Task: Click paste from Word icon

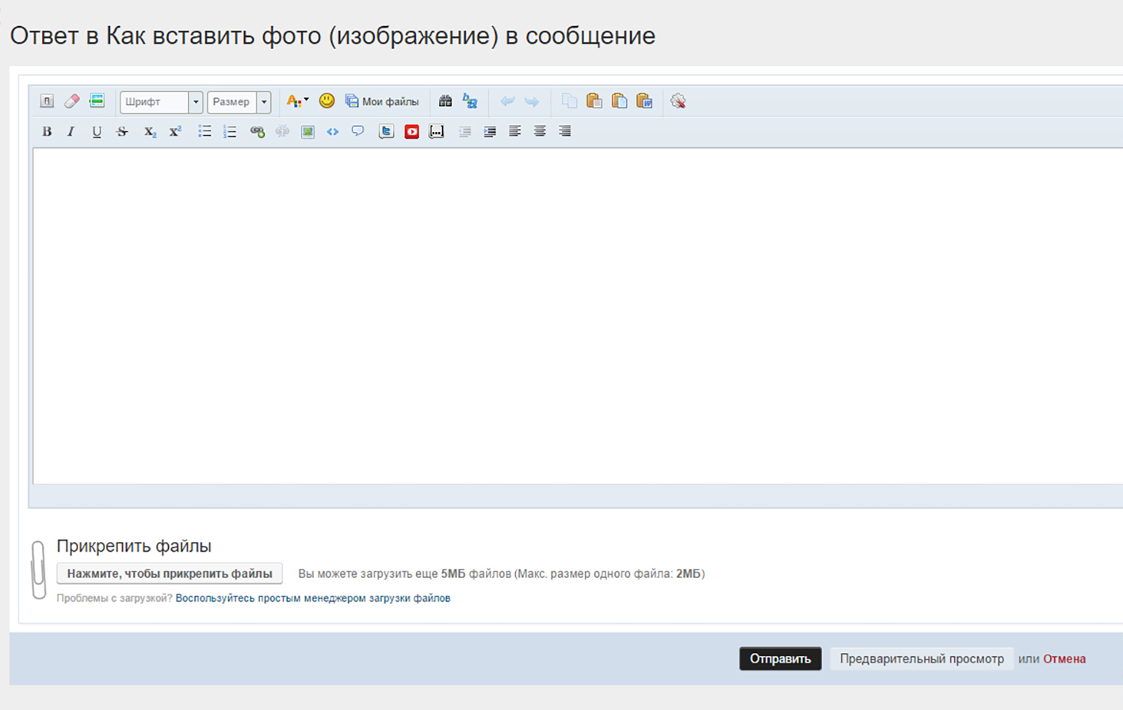Action: click(644, 101)
